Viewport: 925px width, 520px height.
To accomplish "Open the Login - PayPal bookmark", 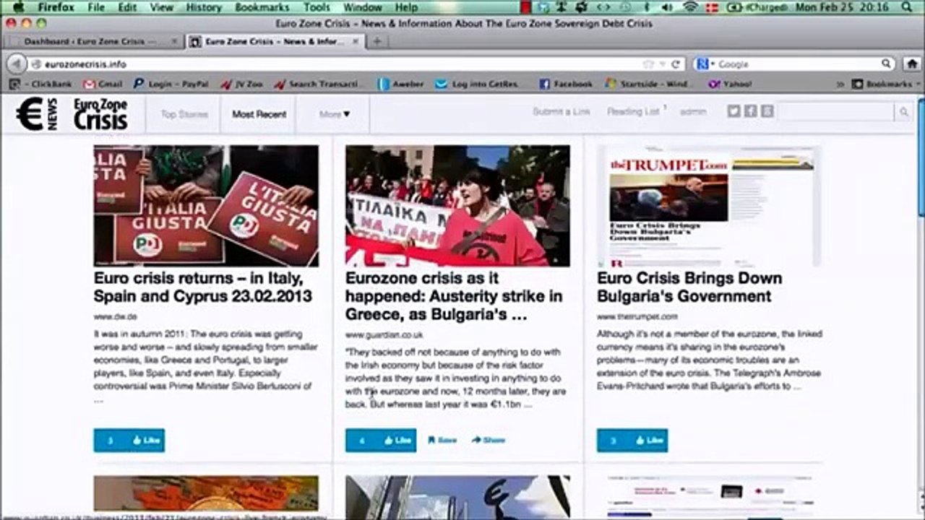I will [x=171, y=84].
